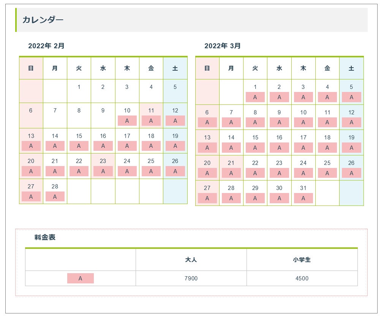Select the A plan on February 27

click(x=31, y=197)
